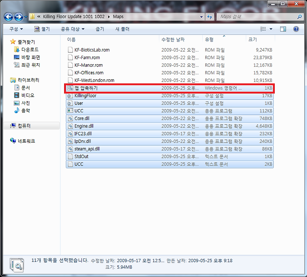This screenshot has width=307, height=277.
Task: Go forward with the Forward arrow button
Action: point(18,17)
